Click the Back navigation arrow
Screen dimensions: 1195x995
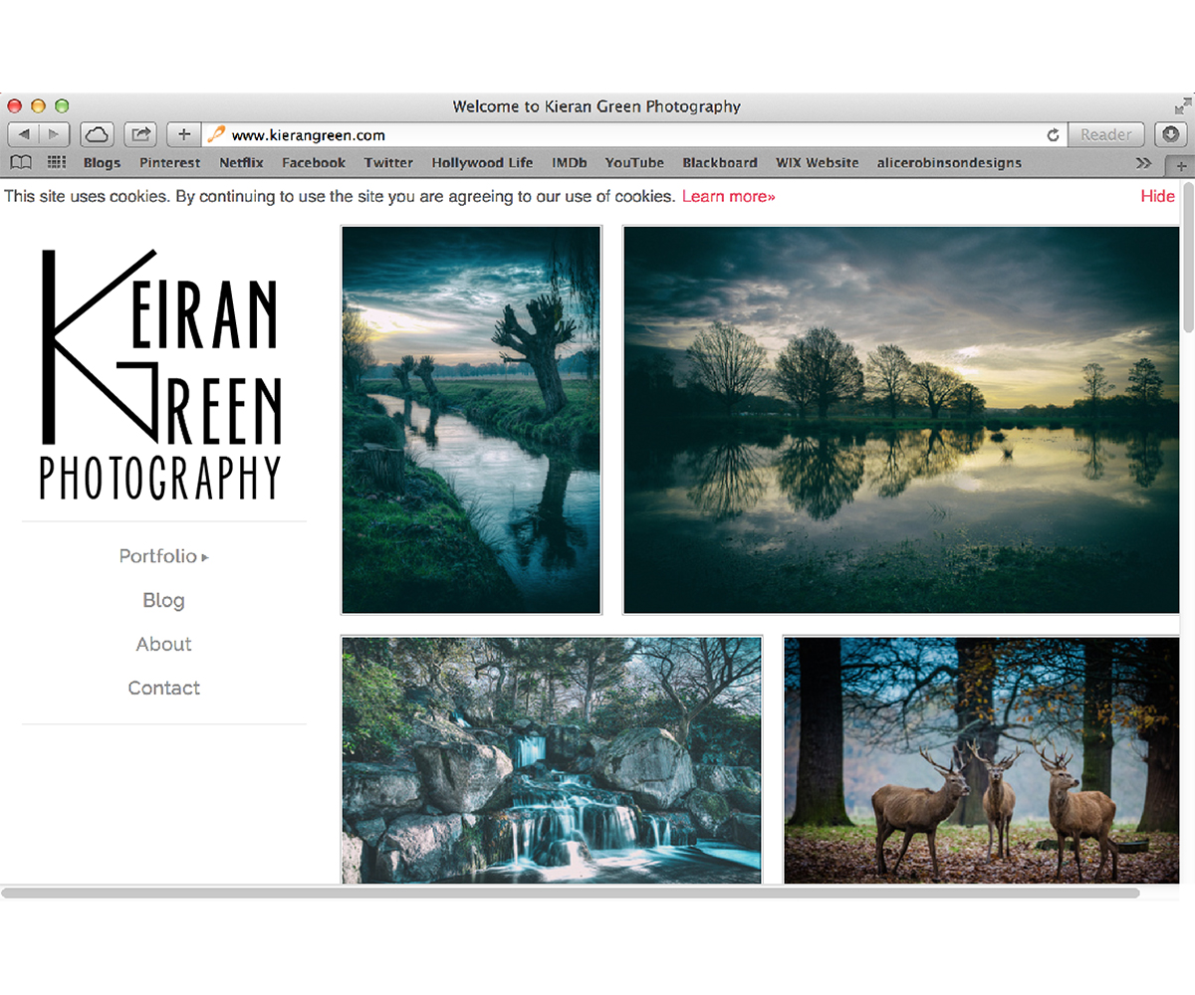point(24,133)
